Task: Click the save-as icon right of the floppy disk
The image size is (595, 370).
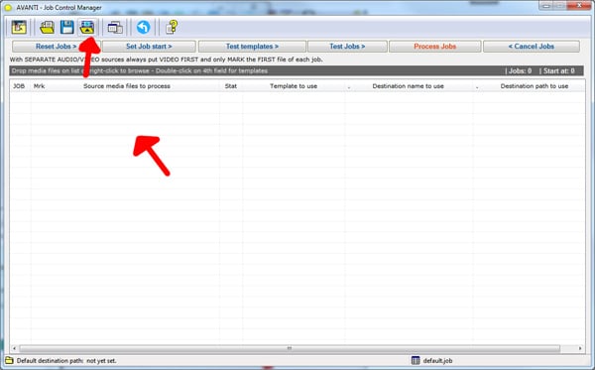Action: [x=87, y=28]
